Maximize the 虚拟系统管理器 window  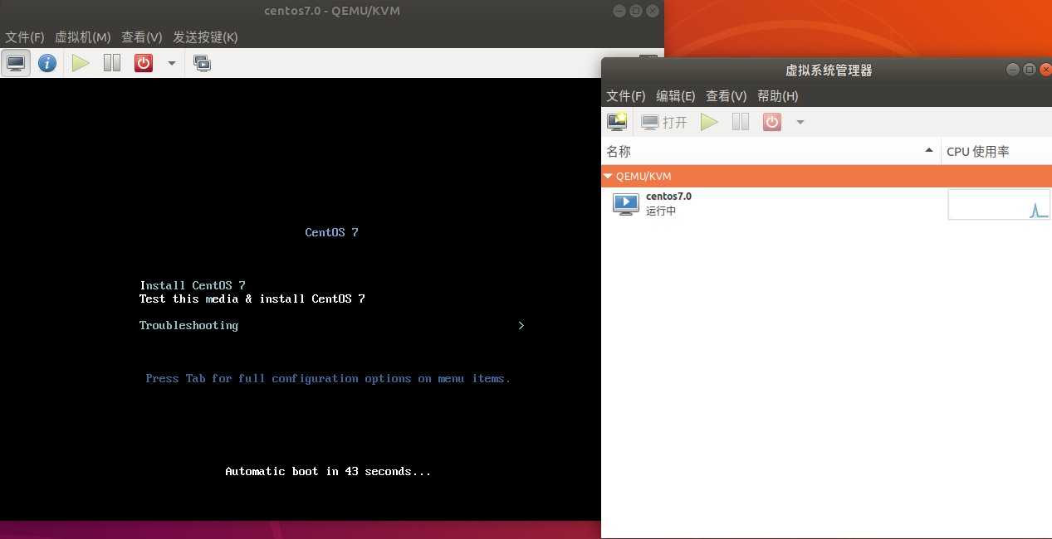point(1030,70)
